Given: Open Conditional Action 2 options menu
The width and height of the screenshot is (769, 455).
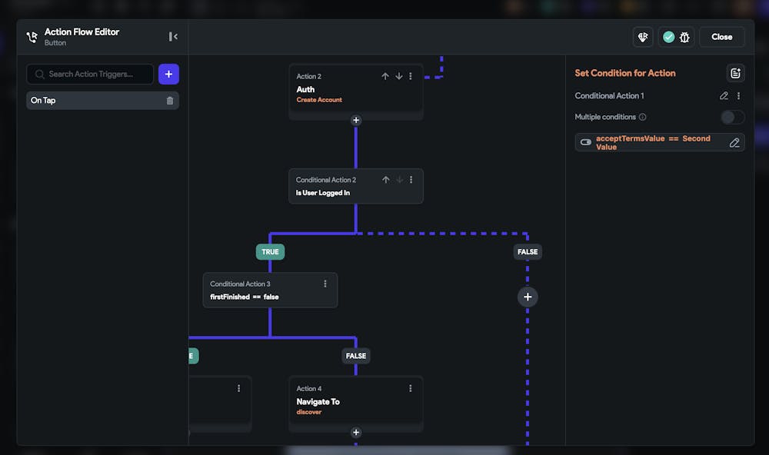Looking at the screenshot, I should pyautogui.click(x=411, y=180).
